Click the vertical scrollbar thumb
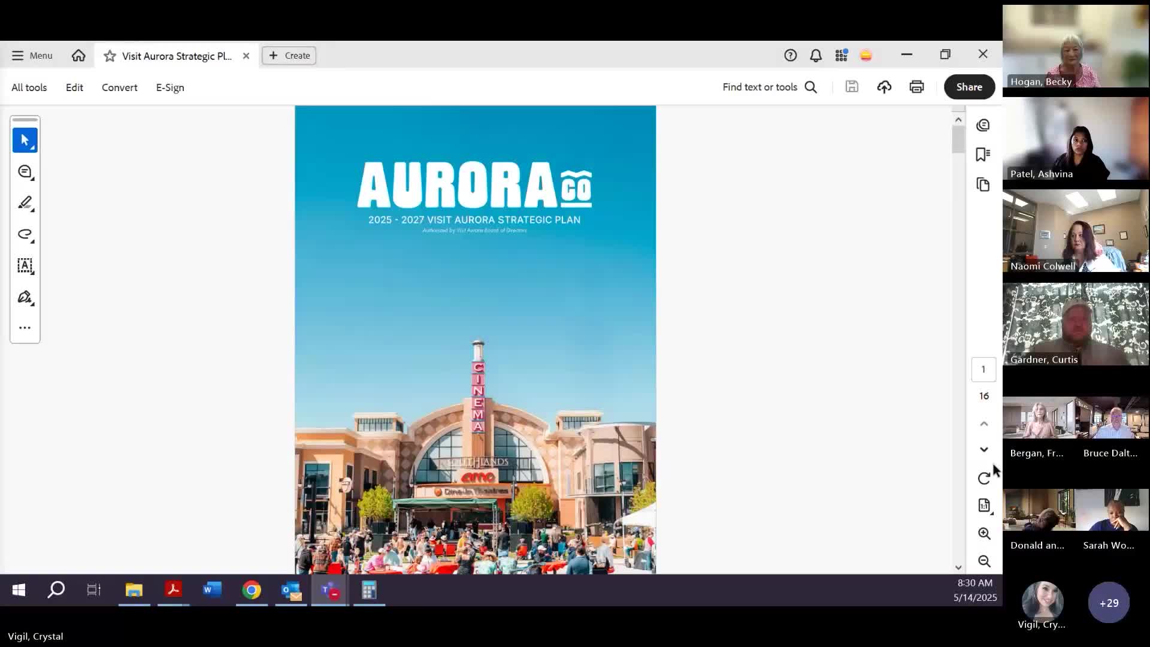 958,140
